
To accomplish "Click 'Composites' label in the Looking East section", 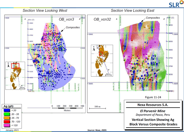I will (153, 18).
